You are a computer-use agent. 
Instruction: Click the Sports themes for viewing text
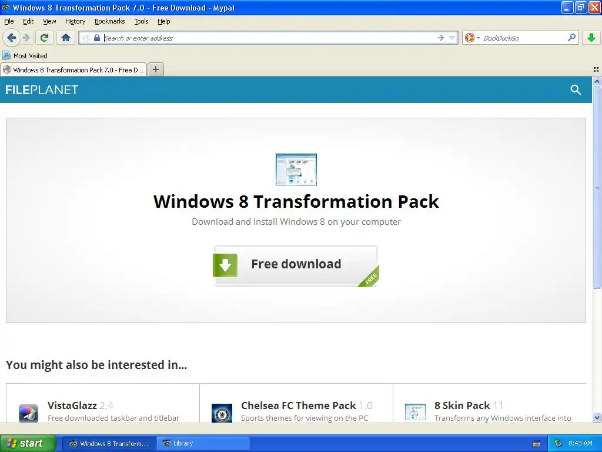click(x=305, y=418)
